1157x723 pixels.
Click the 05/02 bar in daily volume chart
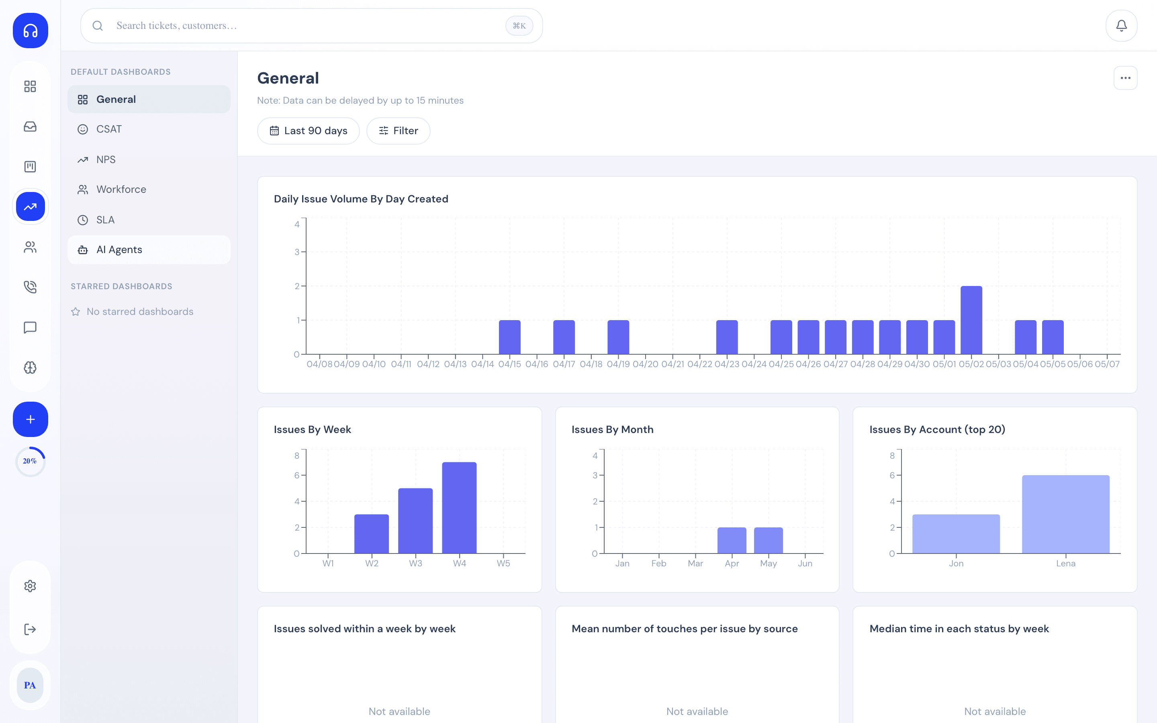pyautogui.click(x=971, y=321)
